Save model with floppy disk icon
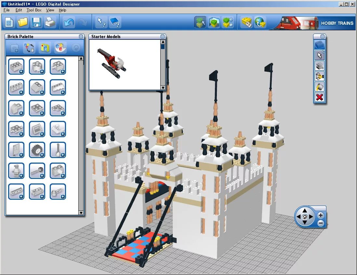The height and width of the screenshot is (275, 357). (x=36, y=22)
